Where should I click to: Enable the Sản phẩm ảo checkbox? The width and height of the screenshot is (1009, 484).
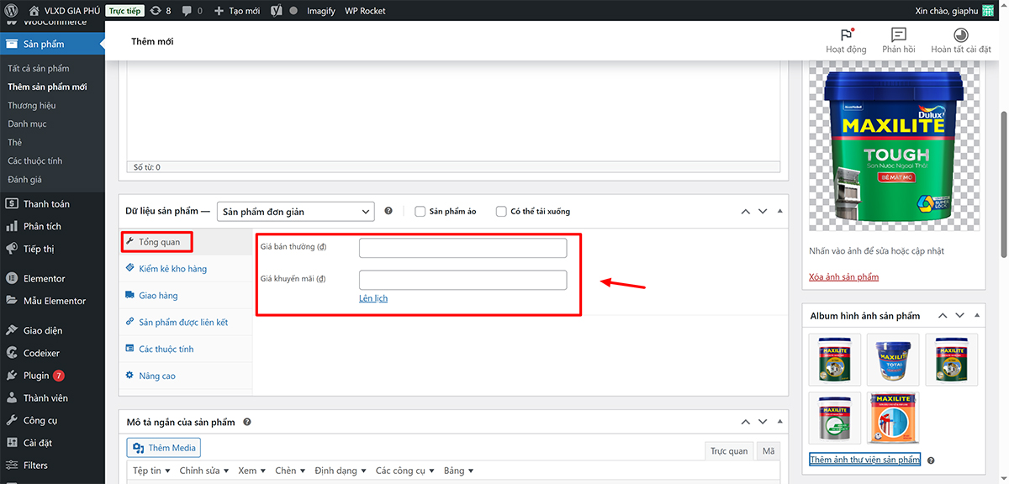click(x=420, y=212)
